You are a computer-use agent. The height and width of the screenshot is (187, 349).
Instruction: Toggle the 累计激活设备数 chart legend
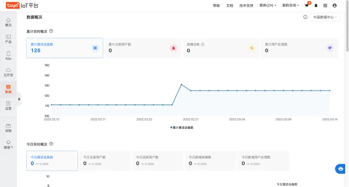pyautogui.click(x=182, y=127)
